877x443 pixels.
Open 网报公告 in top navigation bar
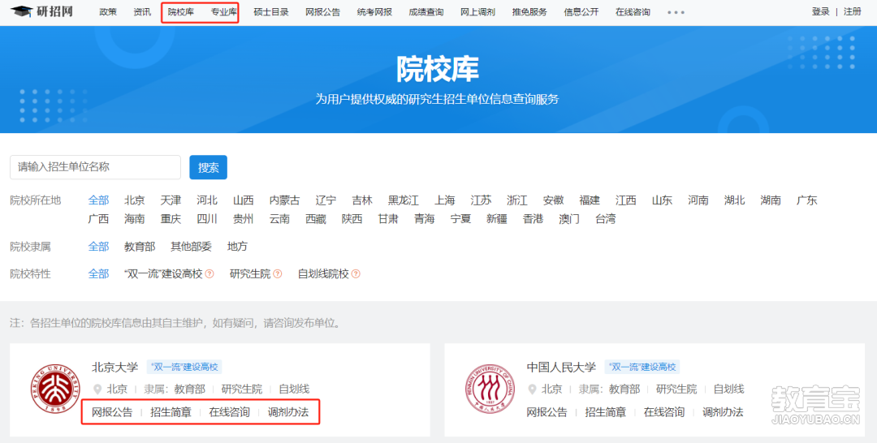coord(322,11)
